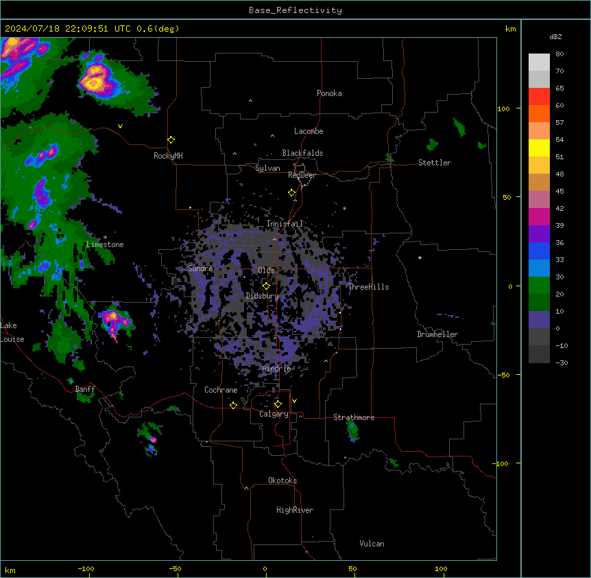This screenshot has height=578, width=591.
Task: Click the Calgary city label
Action: (x=274, y=414)
